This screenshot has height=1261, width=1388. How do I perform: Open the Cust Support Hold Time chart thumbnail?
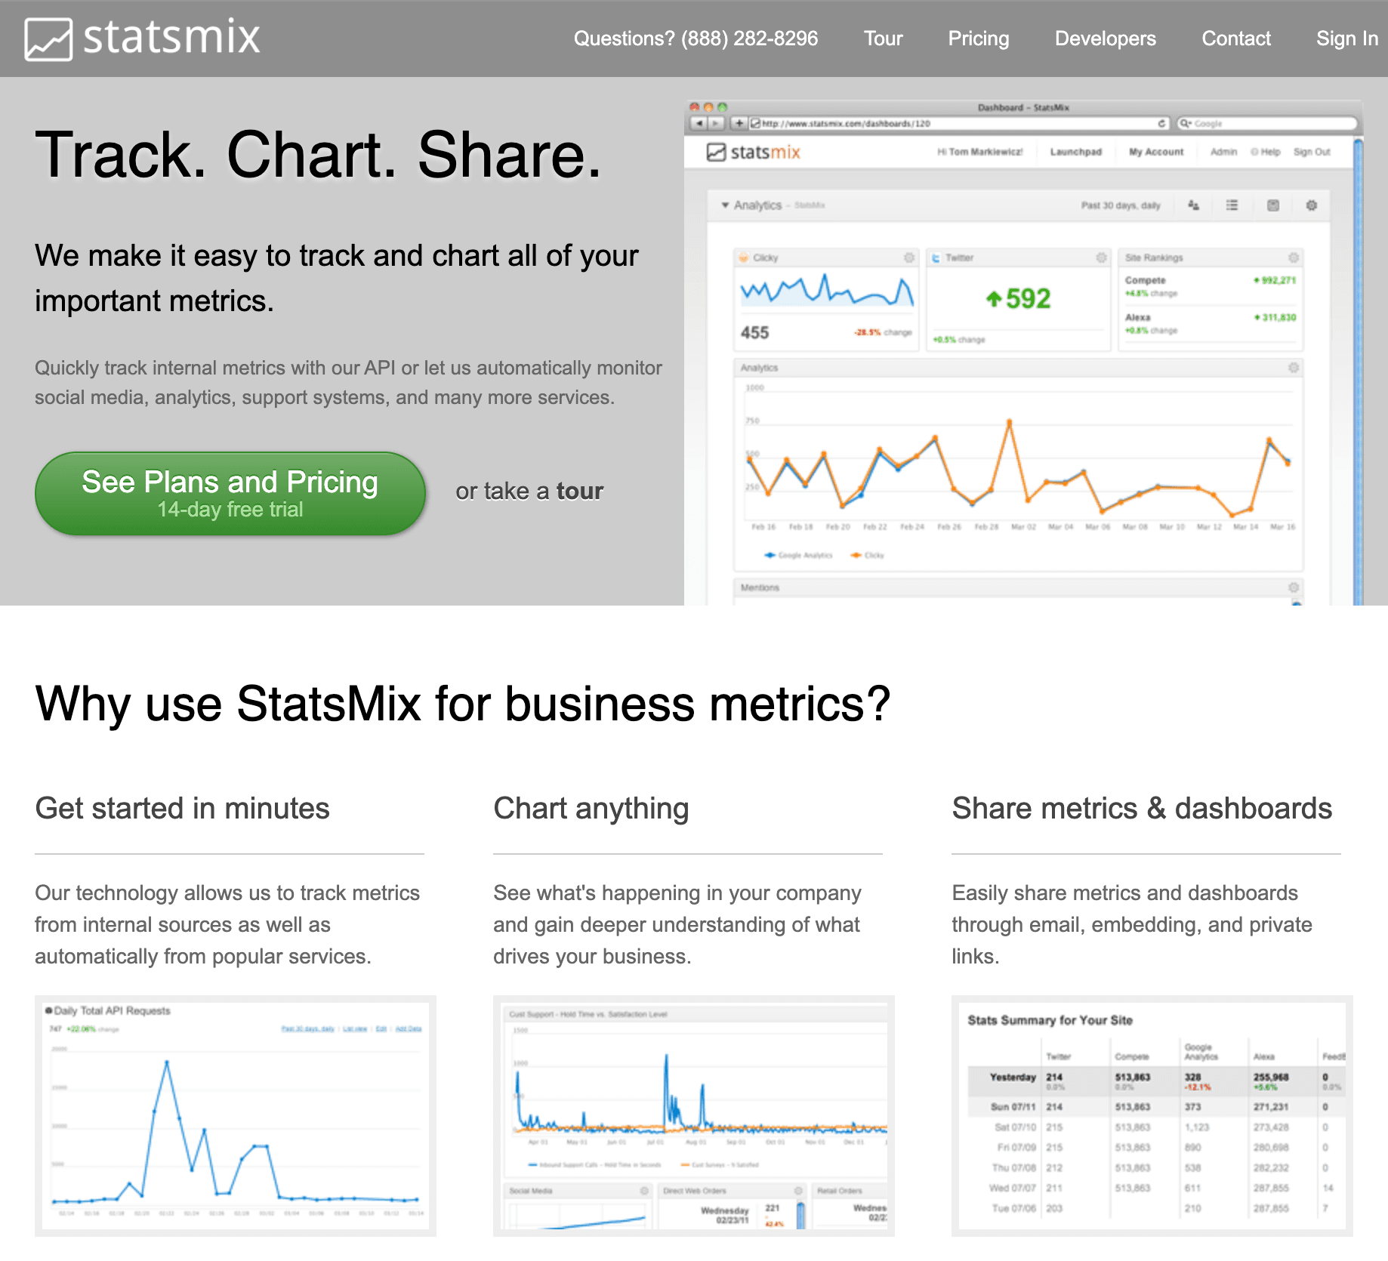pyautogui.click(x=693, y=1115)
